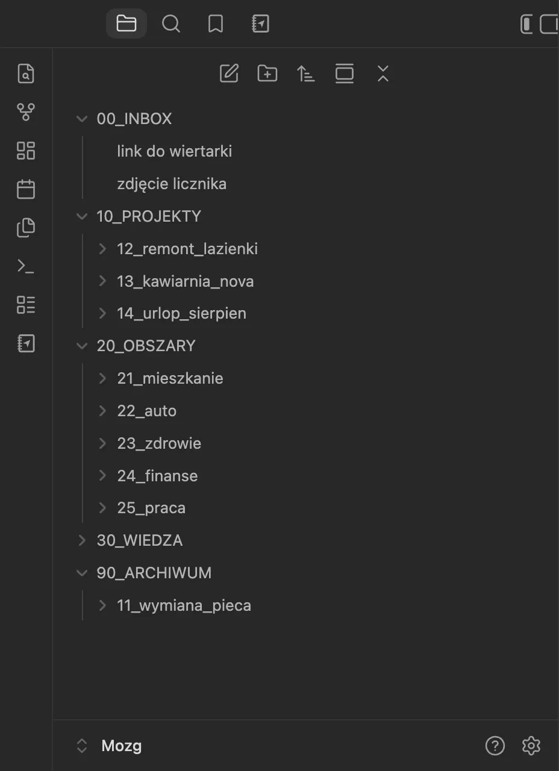The height and width of the screenshot is (771, 559).
Task: Click the New note icon
Action: click(x=229, y=73)
